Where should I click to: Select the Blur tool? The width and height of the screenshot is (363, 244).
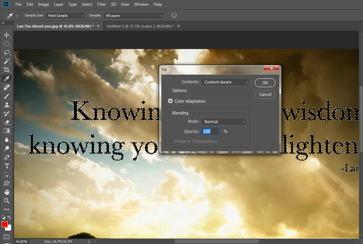tap(7, 140)
